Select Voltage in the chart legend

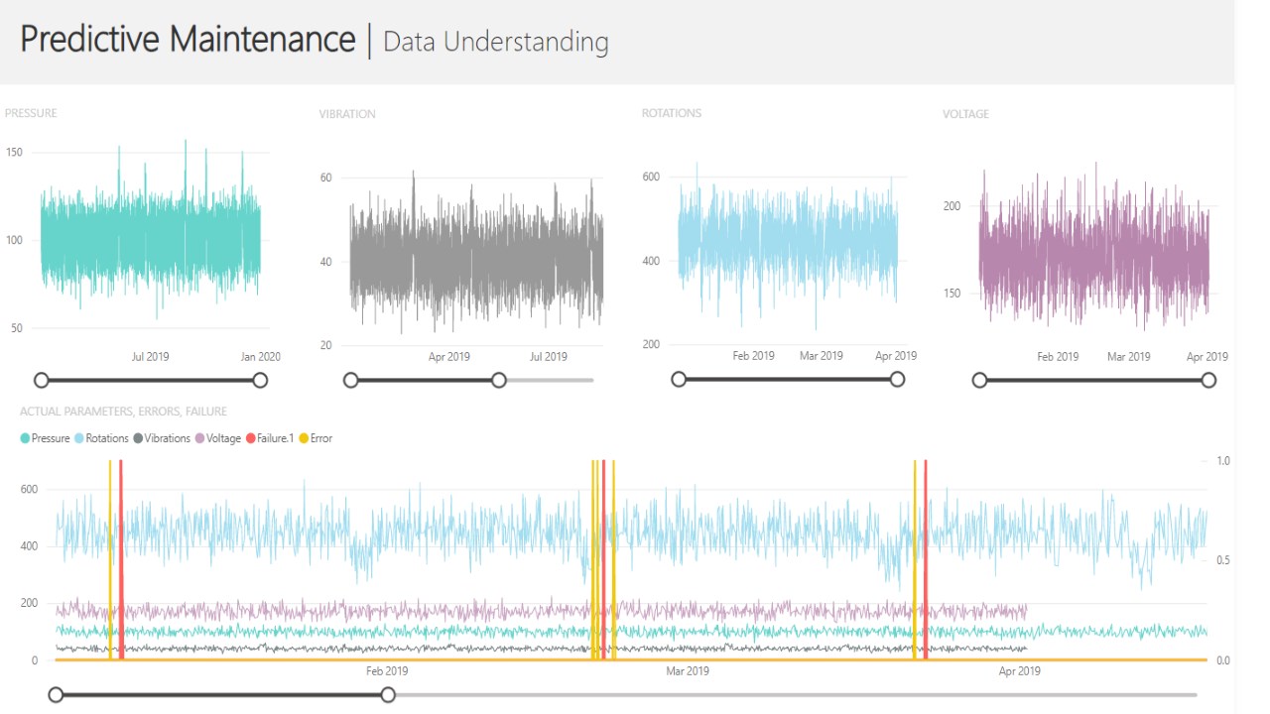[218, 438]
